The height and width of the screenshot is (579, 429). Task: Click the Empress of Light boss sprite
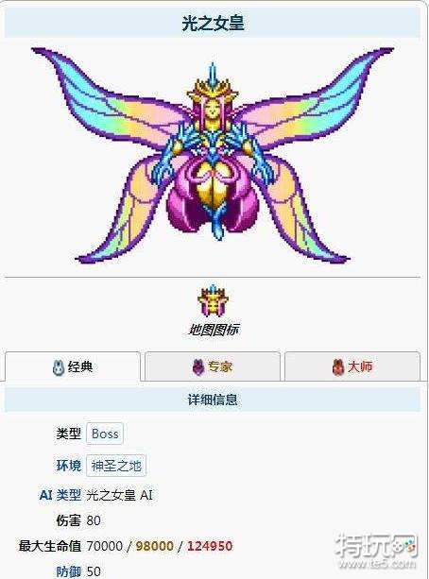213,155
